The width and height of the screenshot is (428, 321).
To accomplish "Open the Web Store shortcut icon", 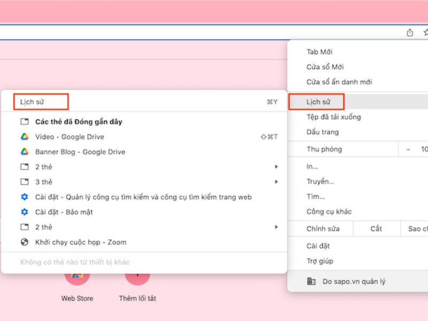I will pos(77,279).
